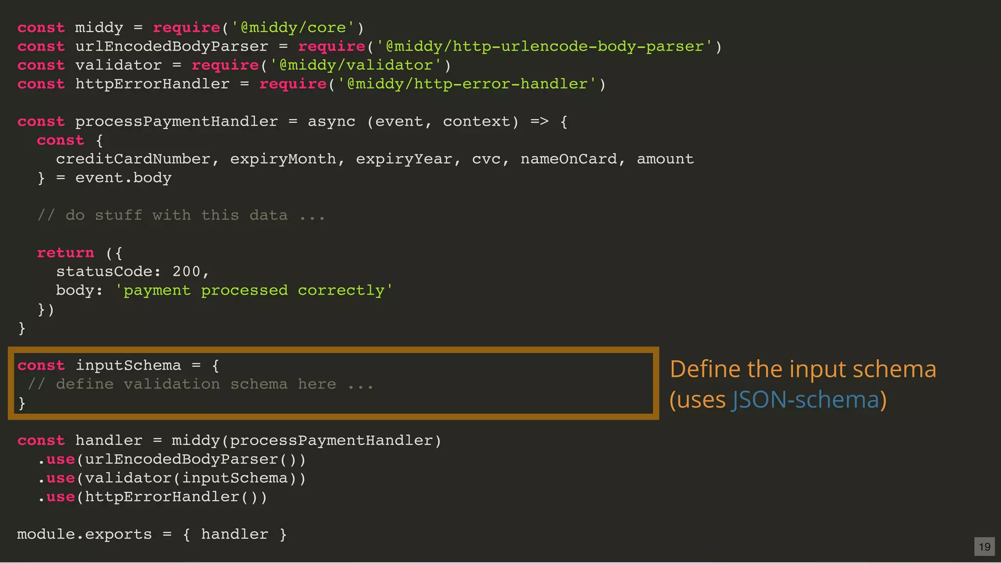Click the JSON-schema link in the annotation

805,400
